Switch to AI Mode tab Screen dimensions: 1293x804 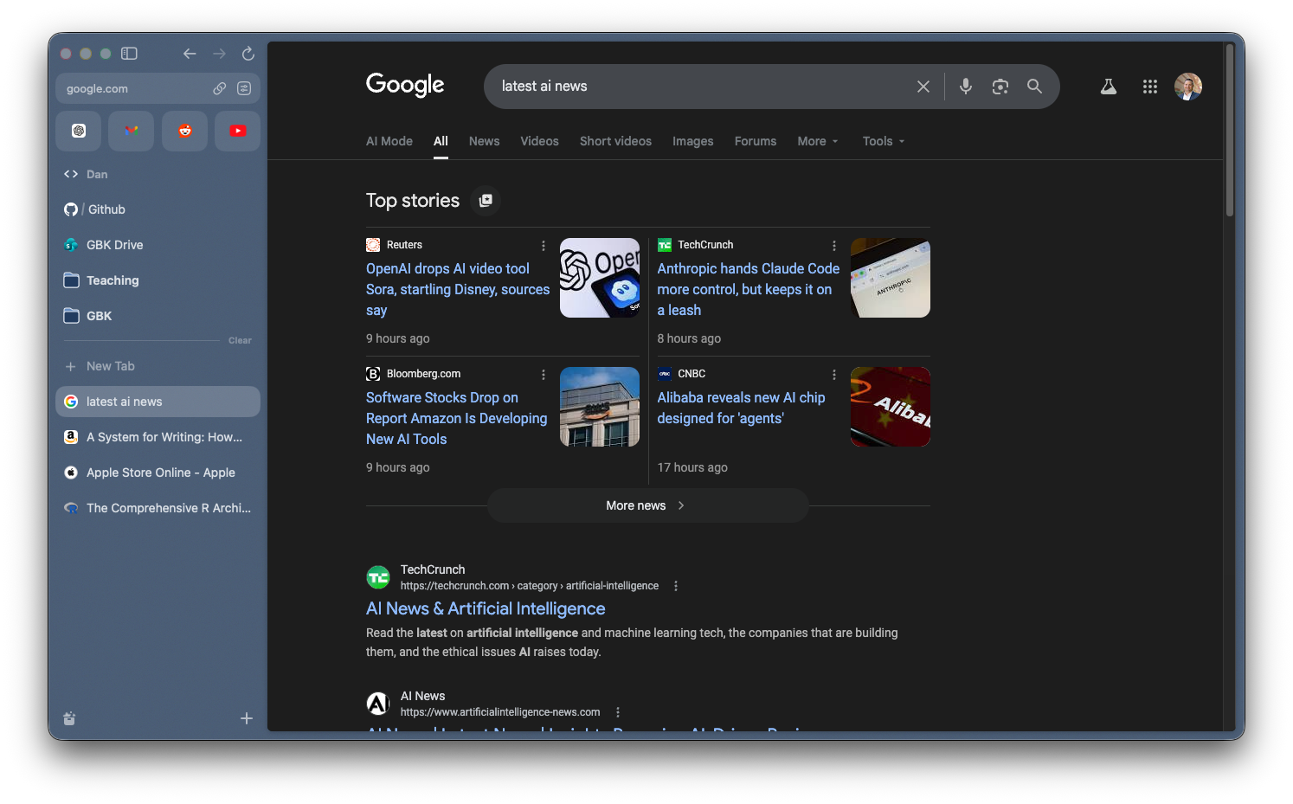(389, 141)
